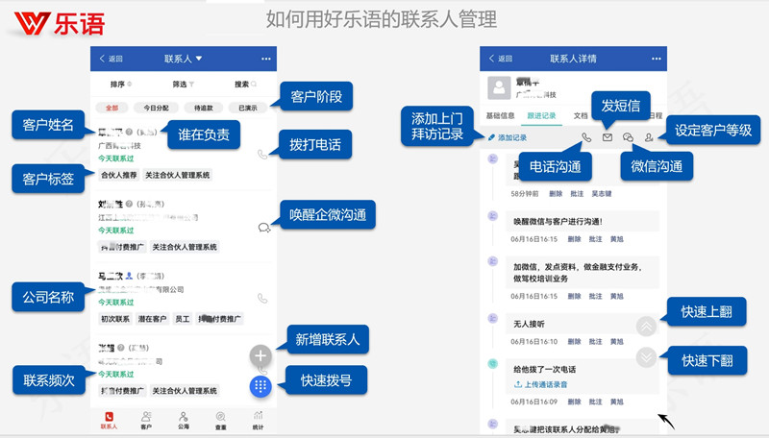Open the 筛选 filter option
This screenshot has height=438, width=769.
click(183, 85)
